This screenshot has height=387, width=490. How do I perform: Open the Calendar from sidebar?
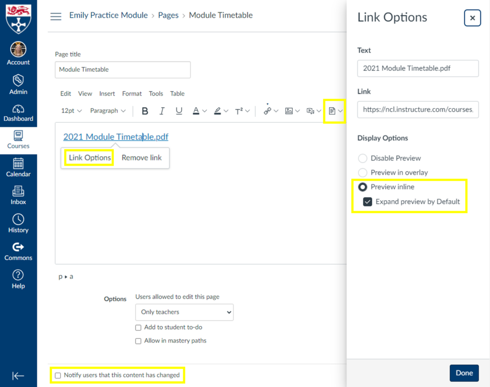pos(18,167)
